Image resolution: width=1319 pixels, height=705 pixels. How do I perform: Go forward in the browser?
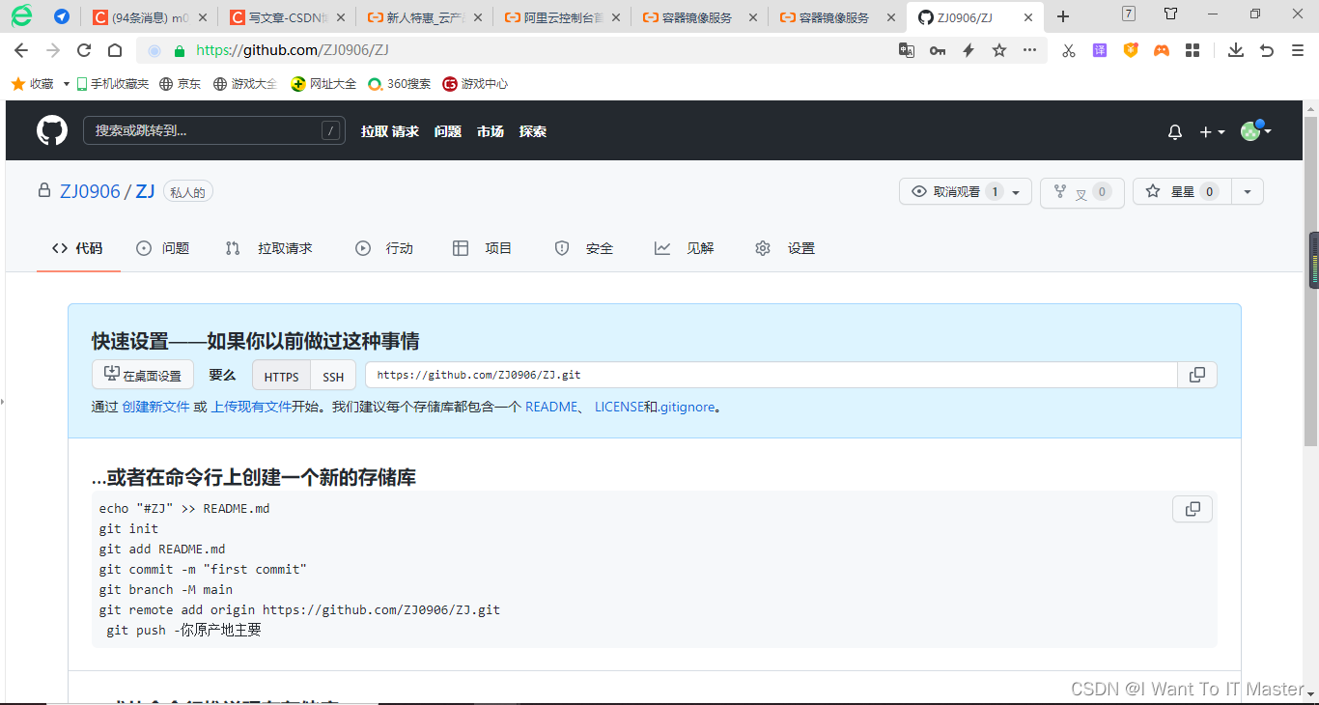pos(53,51)
